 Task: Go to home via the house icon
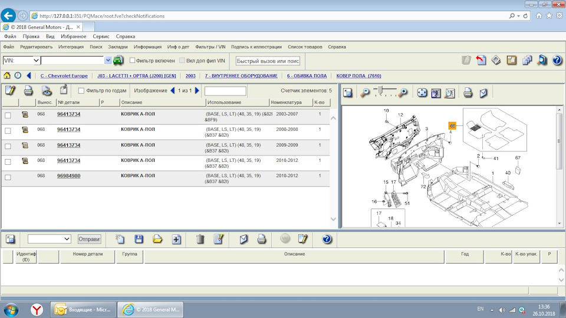(7, 75)
